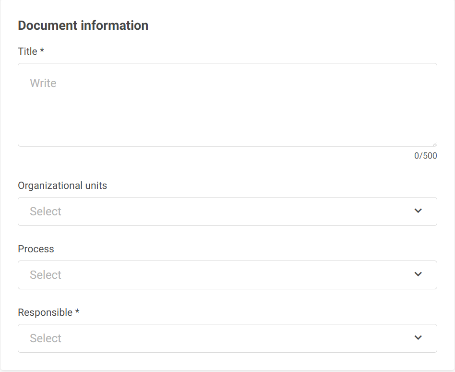Open the Process dropdown
Screen dimensions: 455x372
coord(227,274)
